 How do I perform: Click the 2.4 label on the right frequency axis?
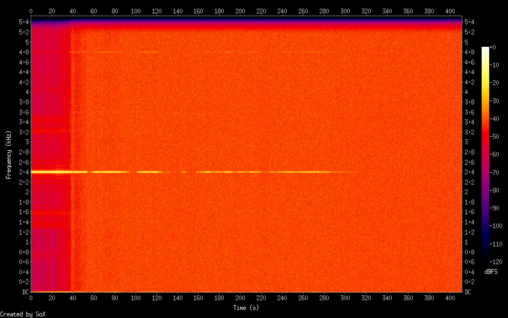click(469, 172)
